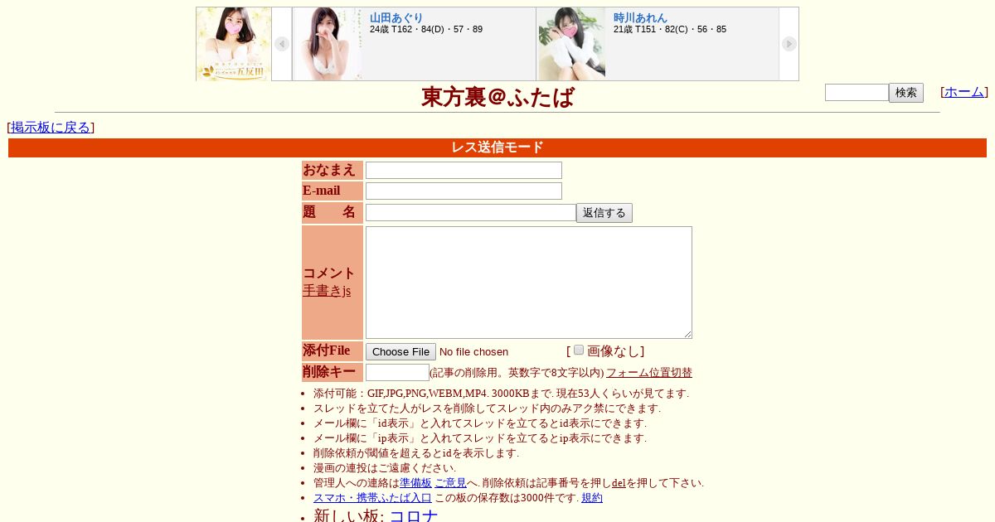Open 山田あぐり profile photo

(328, 44)
